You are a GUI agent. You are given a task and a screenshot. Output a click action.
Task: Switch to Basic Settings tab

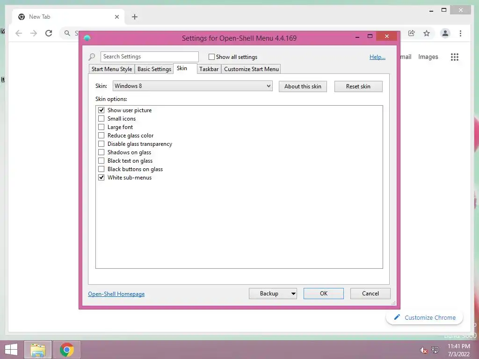154,69
